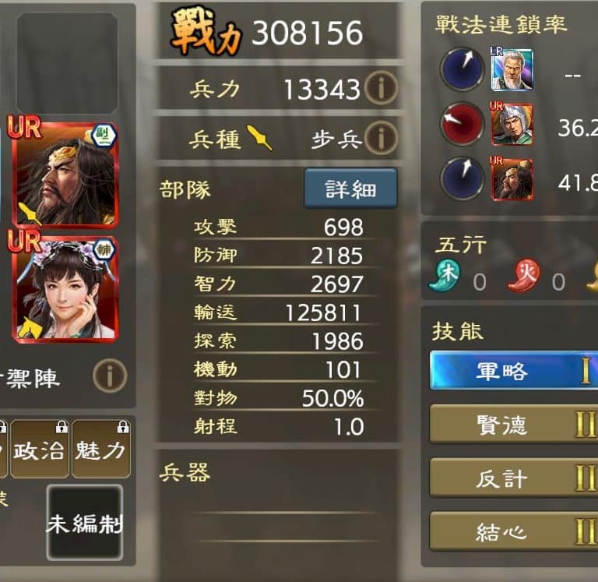The width and height of the screenshot is (598, 582).
Task: Select the UR female advisor card
Action: pos(65,289)
